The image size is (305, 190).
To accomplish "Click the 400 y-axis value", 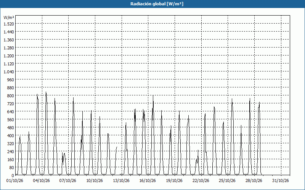I will pos(11,136).
